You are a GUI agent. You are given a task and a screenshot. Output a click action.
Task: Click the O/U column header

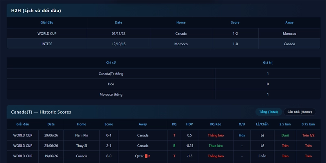click(242, 124)
